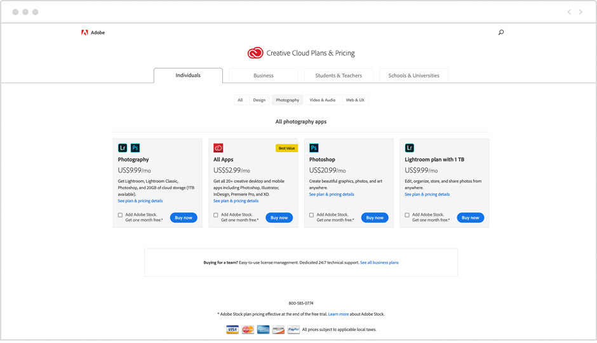Image resolution: width=597 pixels, height=343 pixels.
Task: Click the Creative Cloud Plans & Pricing title
Action: coord(311,53)
